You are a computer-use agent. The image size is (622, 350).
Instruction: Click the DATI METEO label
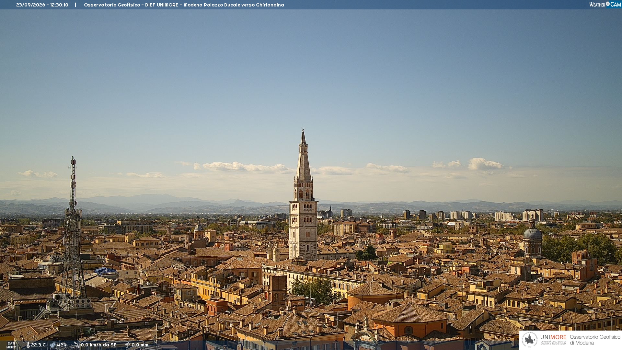(x=11, y=345)
